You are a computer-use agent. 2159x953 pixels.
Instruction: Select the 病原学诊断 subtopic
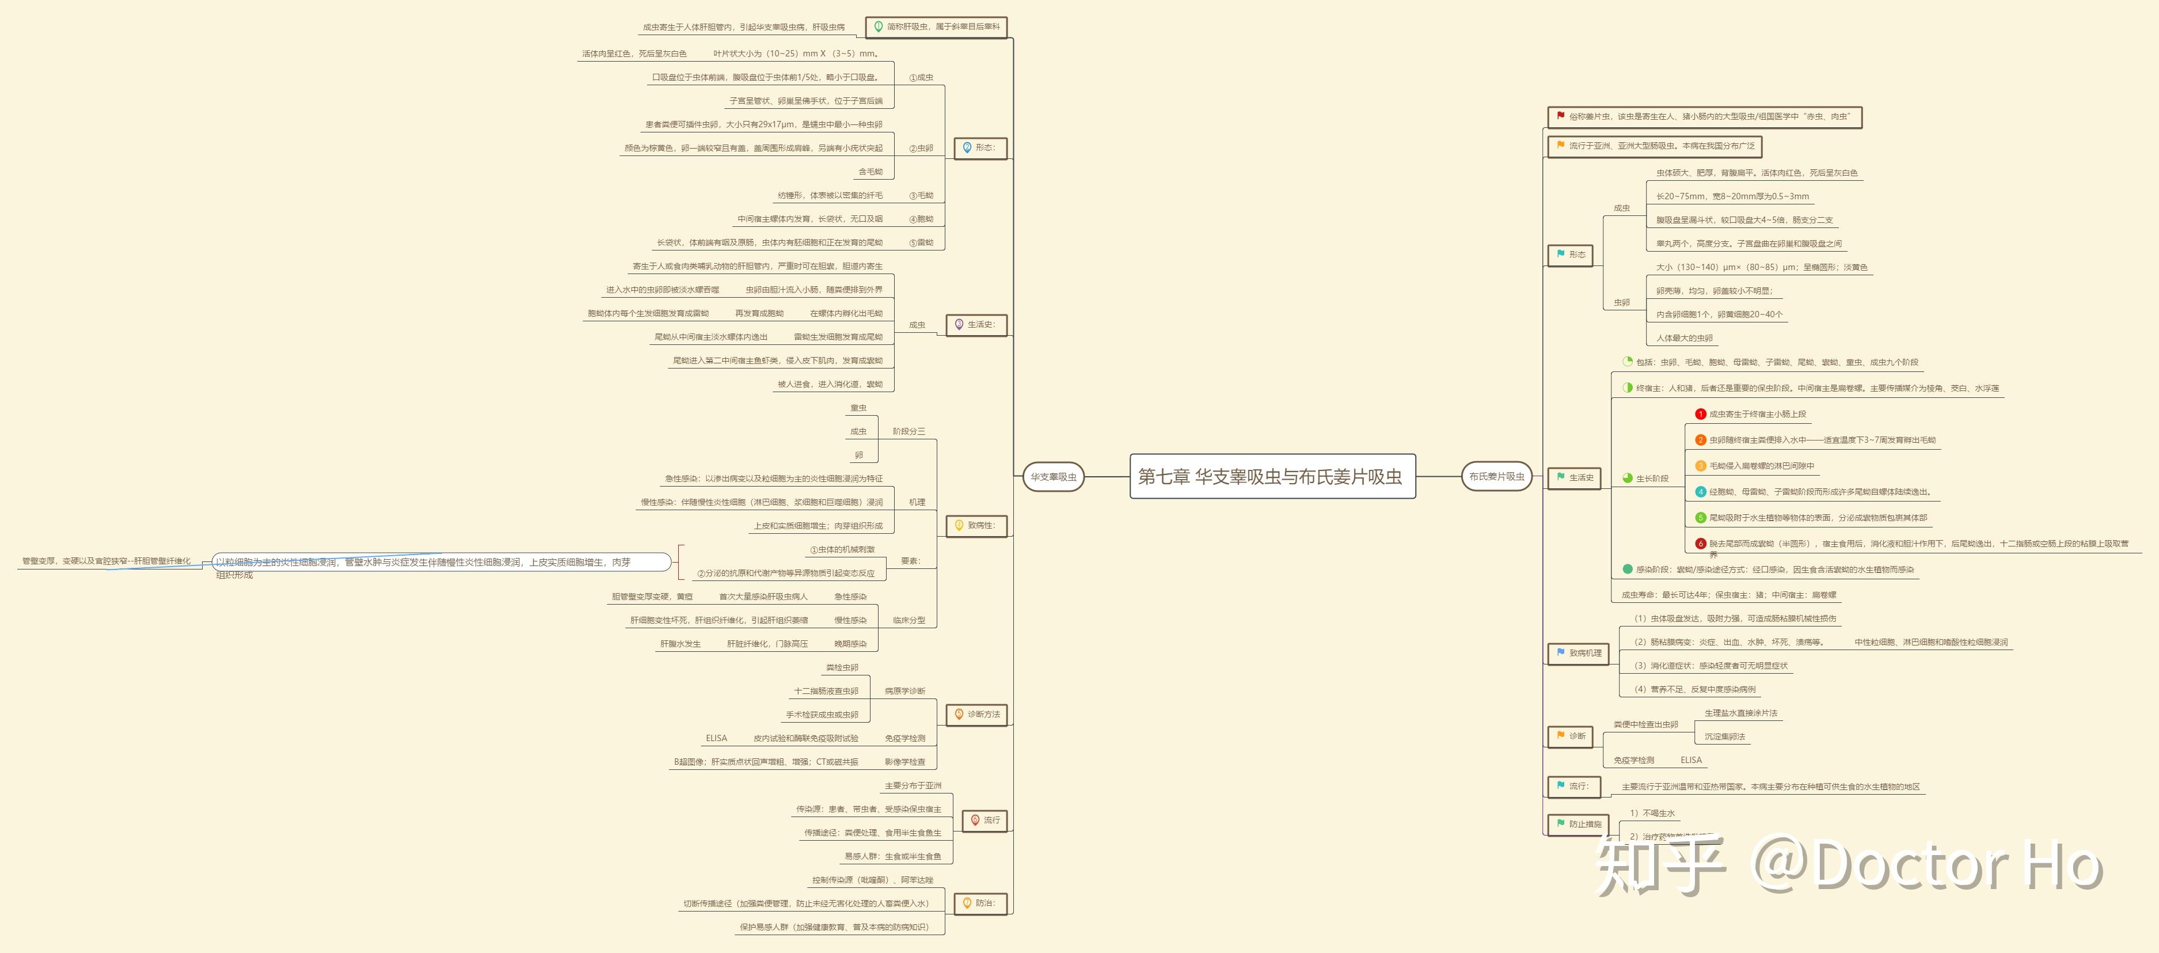coord(905,692)
